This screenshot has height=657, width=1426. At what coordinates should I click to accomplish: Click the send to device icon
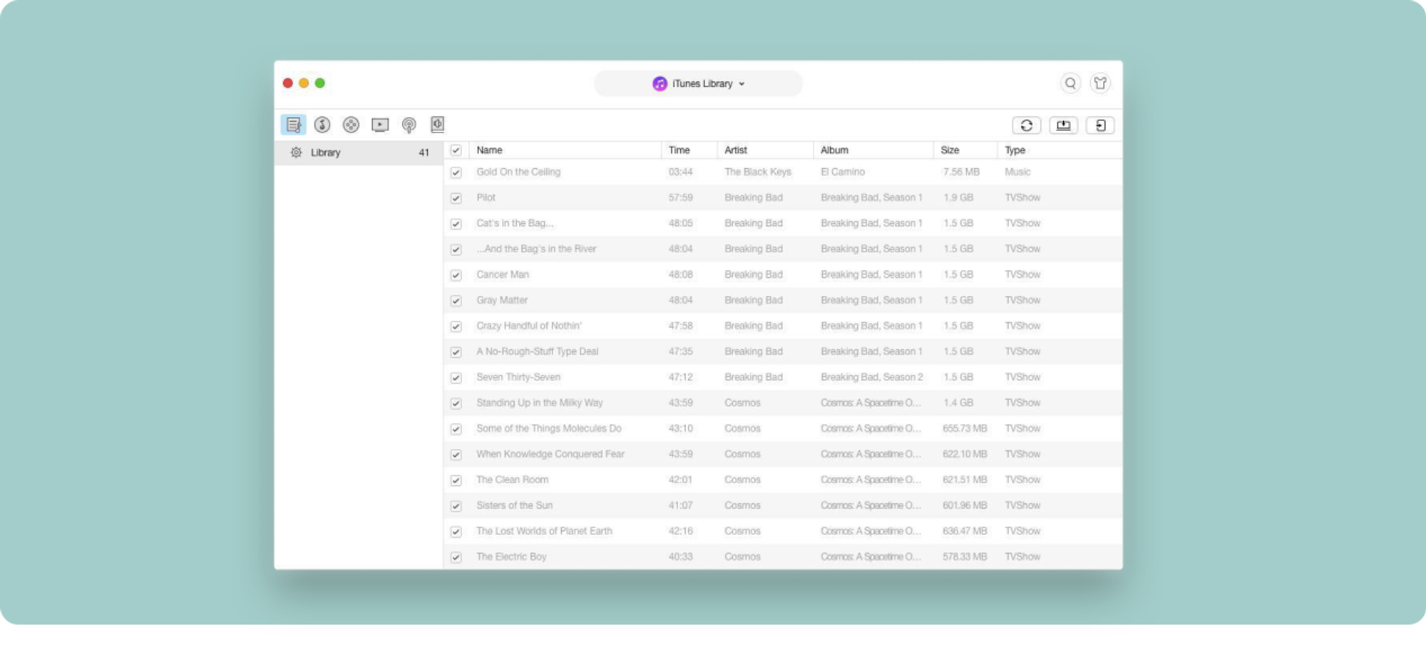(x=1100, y=125)
